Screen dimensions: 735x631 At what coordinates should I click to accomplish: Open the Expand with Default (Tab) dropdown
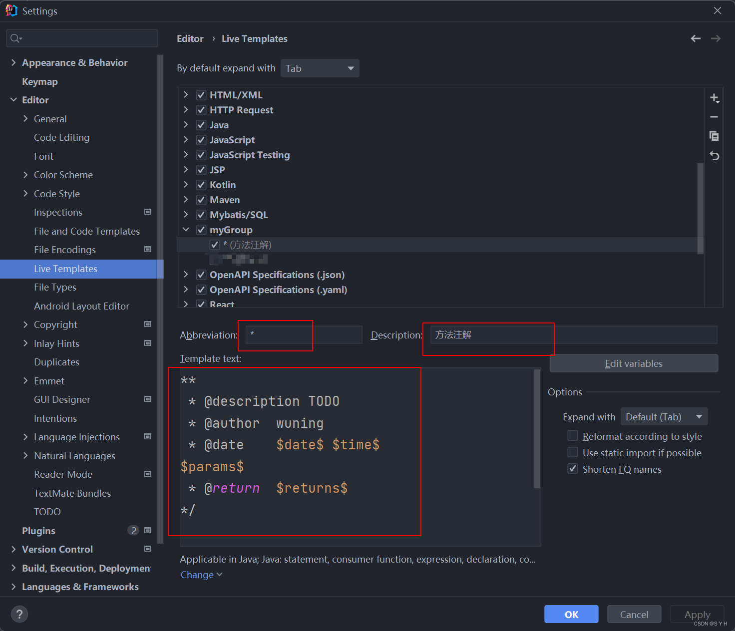click(x=664, y=417)
